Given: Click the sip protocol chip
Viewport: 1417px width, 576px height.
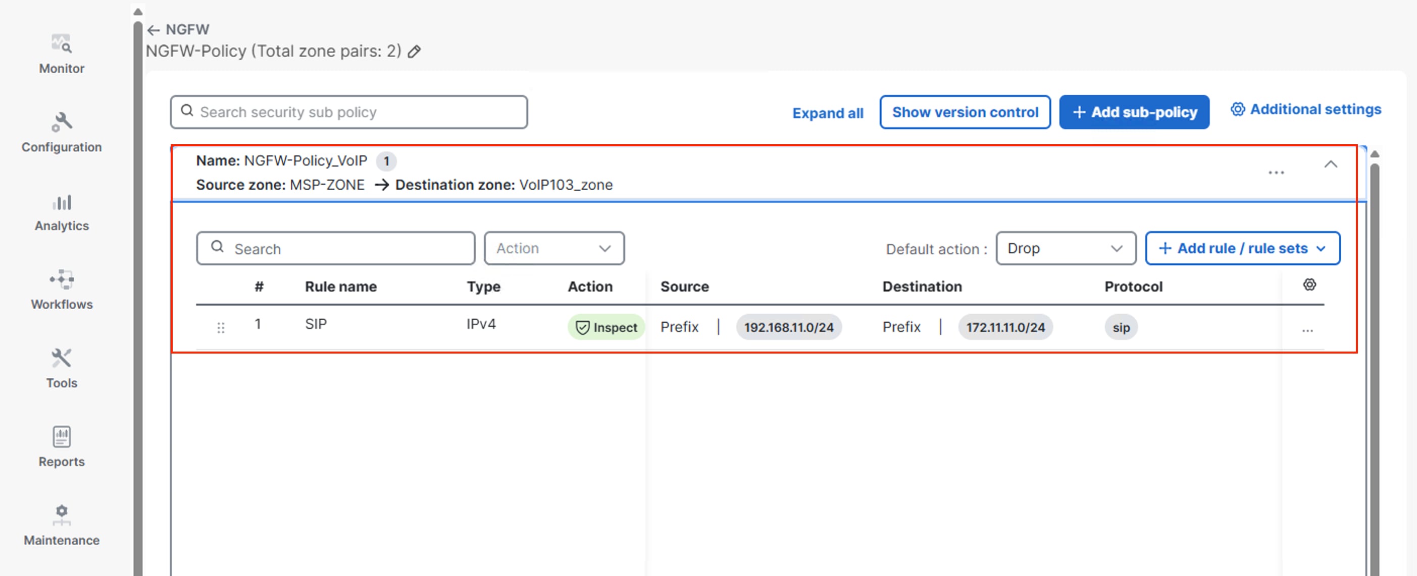Looking at the screenshot, I should point(1121,327).
